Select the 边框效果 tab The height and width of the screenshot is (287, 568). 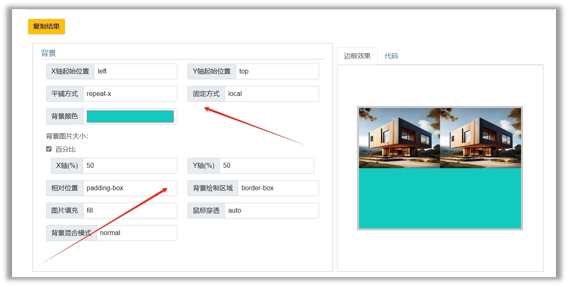point(357,56)
